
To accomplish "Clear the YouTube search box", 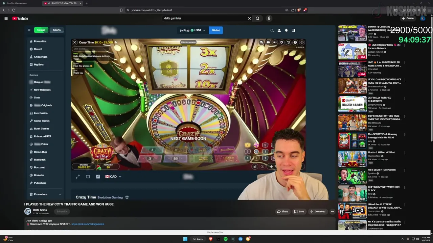I will (x=249, y=18).
